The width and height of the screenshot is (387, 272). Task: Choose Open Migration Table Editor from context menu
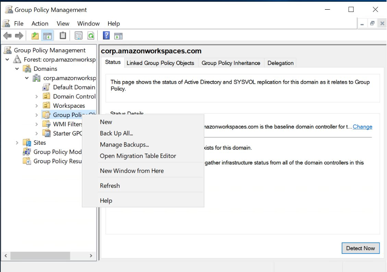(138, 156)
